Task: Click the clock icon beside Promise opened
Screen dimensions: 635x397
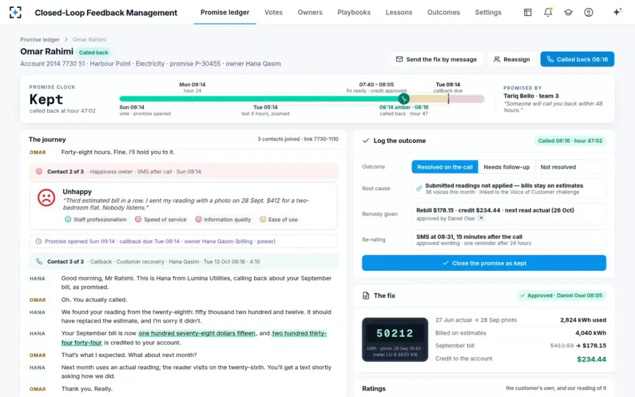Action: [38, 241]
